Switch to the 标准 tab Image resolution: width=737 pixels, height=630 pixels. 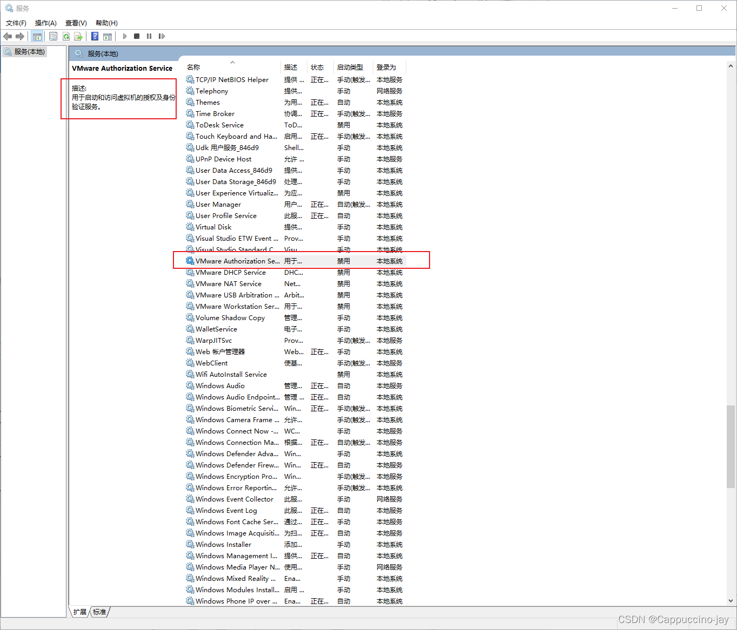(x=99, y=612)
